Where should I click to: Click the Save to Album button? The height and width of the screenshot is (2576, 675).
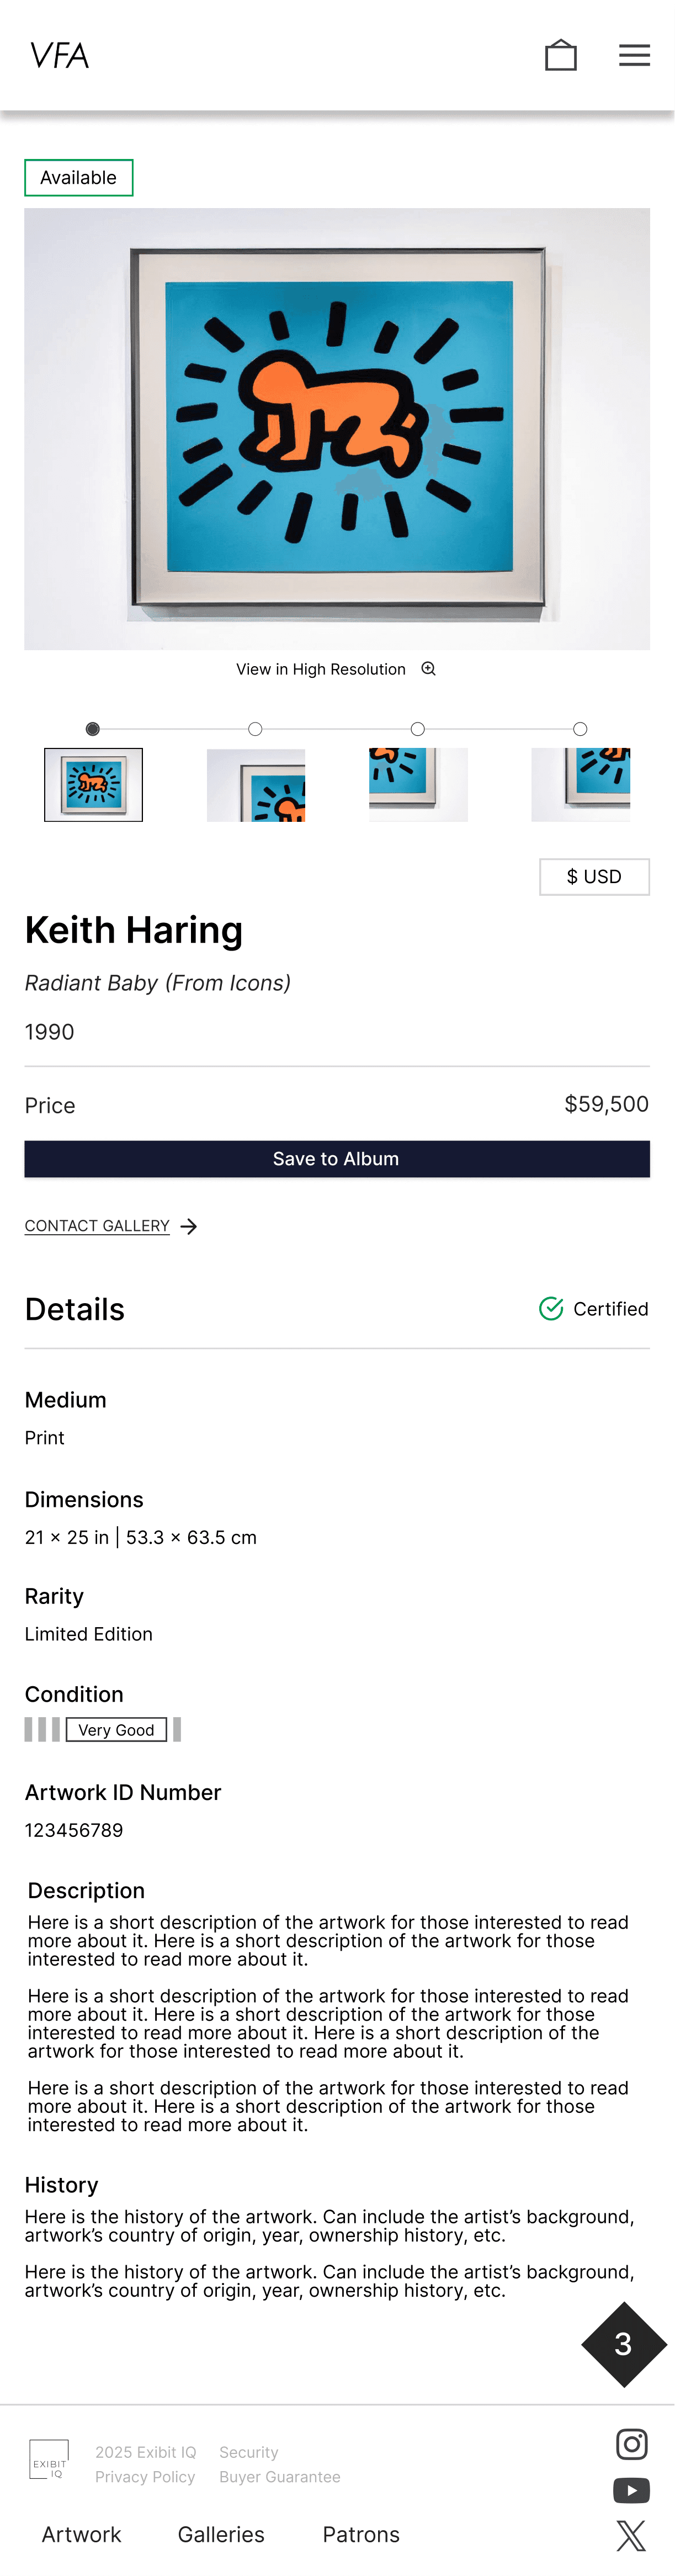337,1159
